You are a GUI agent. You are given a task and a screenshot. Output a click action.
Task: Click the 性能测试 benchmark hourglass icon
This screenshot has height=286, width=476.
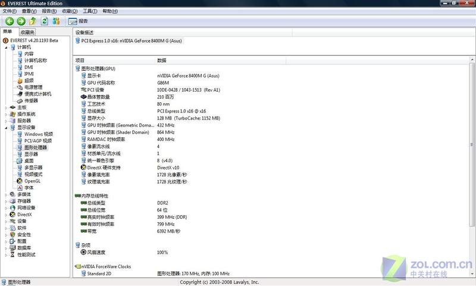click(x=12, y=254)
